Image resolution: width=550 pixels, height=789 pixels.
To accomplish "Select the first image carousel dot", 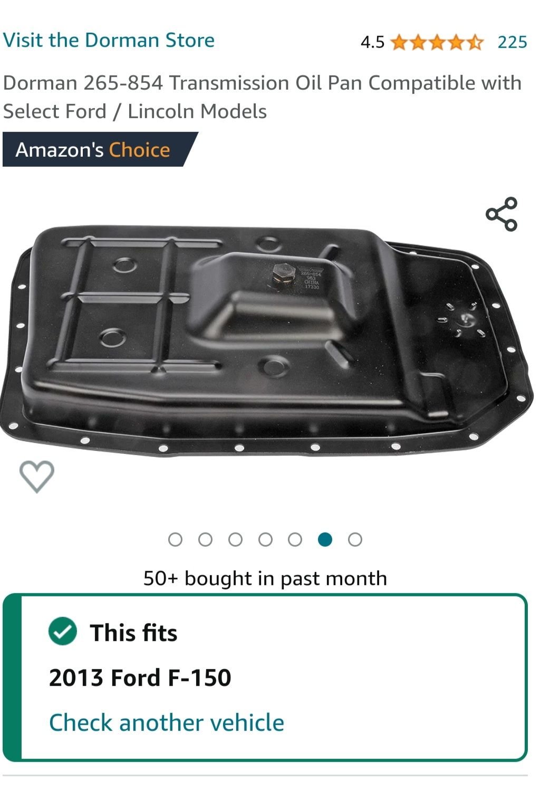I will [175, 539].
